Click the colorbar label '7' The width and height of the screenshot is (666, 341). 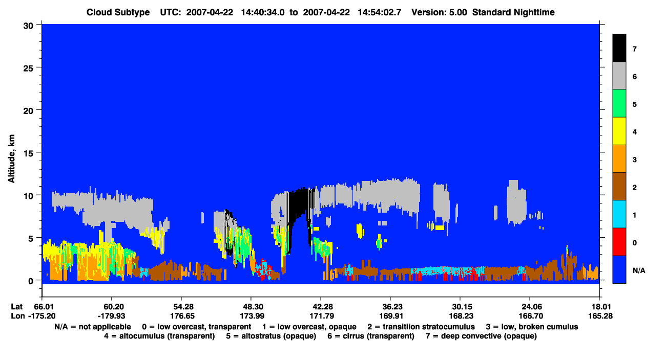pos(634,49)
